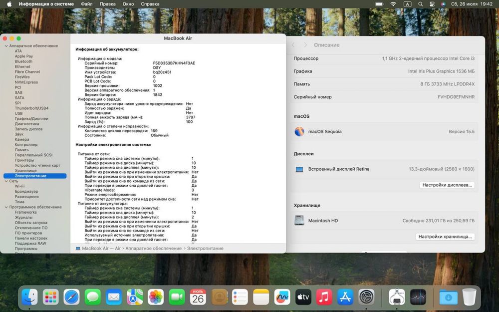Click the macOS Sequoia row

tap(384, 131)
